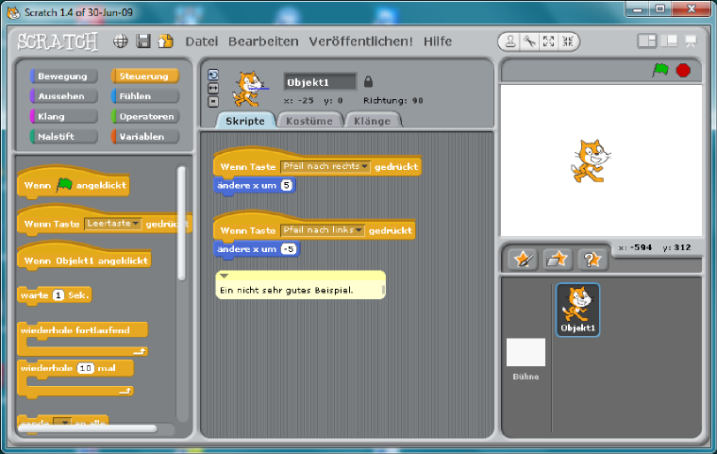Open the Datei menu
The height and width of the screenshot is (454, 717).
202,42
